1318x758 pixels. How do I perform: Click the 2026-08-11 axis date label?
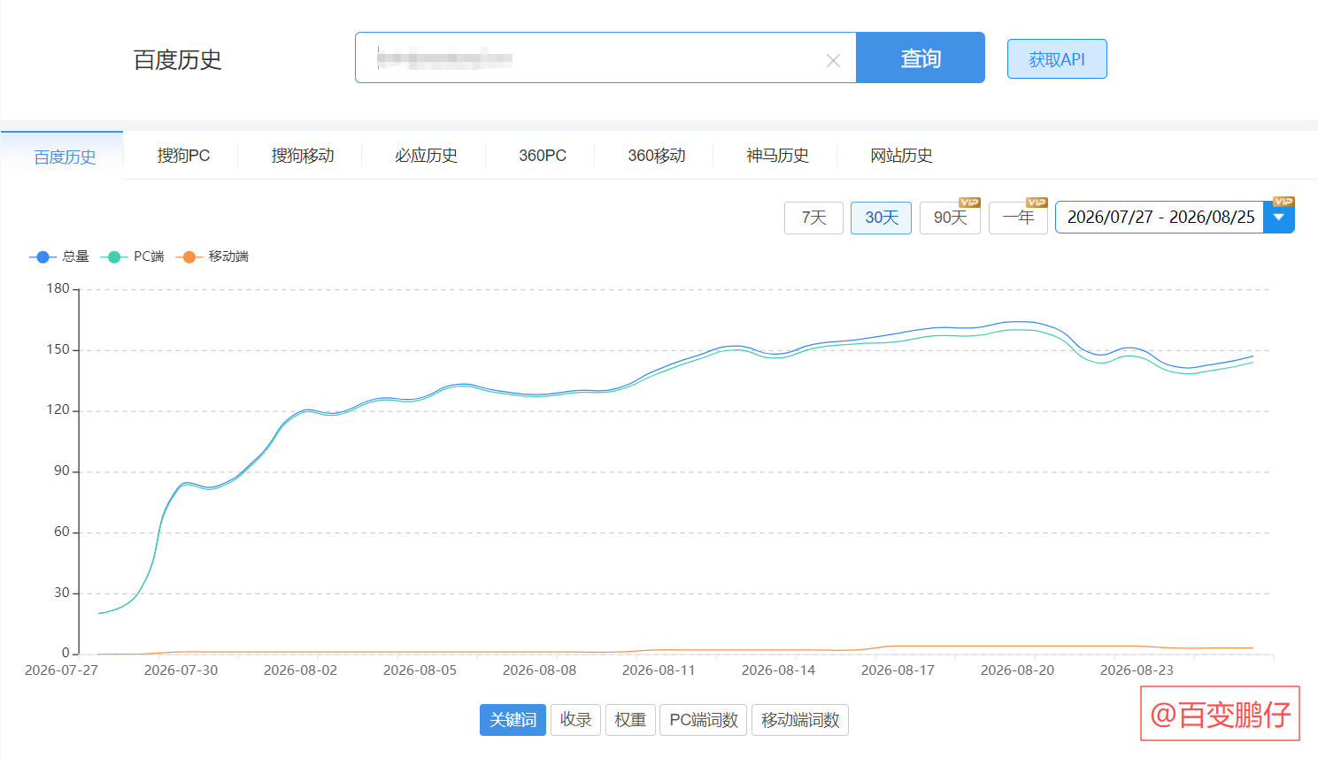pyautogui.click(x=659, y=670)
